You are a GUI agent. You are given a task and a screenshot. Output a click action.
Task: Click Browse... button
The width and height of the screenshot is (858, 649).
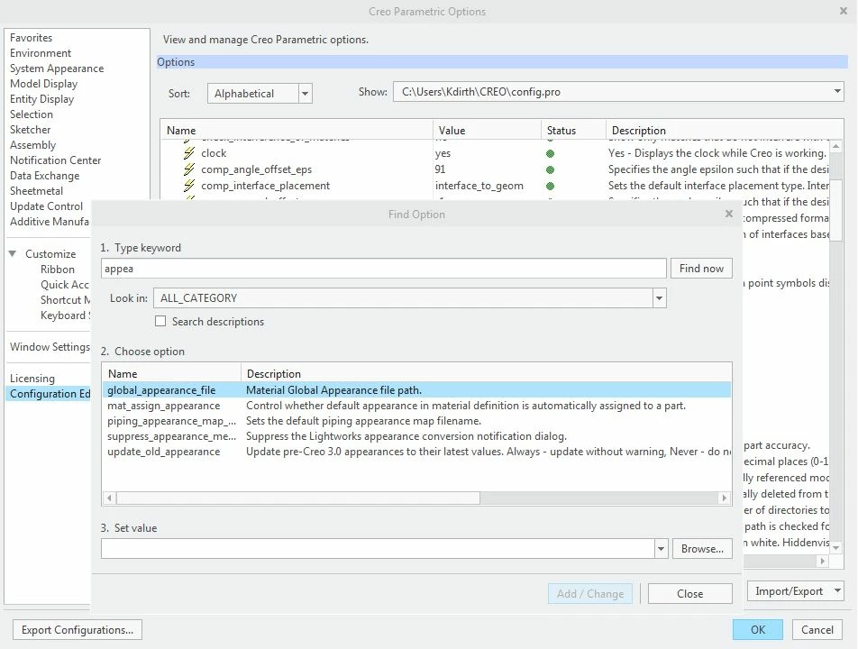pos(702,548)
